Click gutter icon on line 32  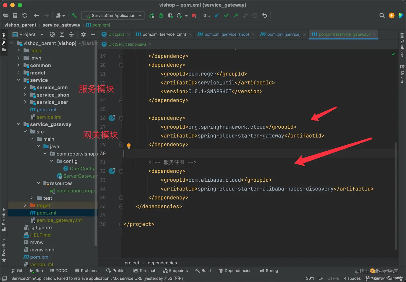pyautogui.click(x=112, y=171)
